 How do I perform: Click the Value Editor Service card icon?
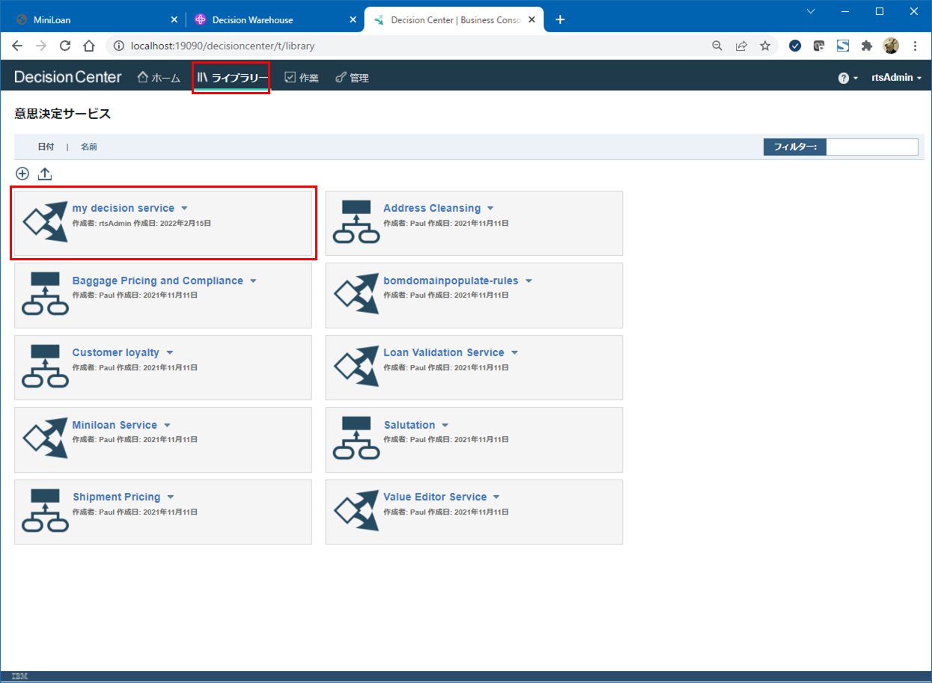tap(356, 510)
